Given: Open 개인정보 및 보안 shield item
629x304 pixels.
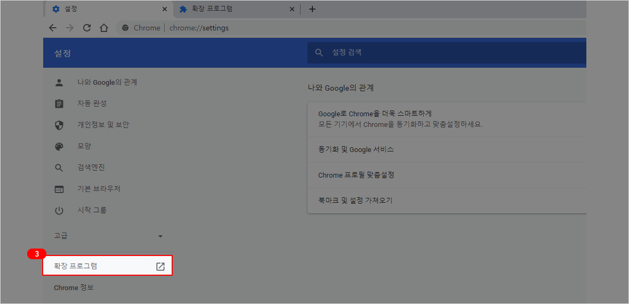Looking at the screenshot, I should tap(59, 125).
